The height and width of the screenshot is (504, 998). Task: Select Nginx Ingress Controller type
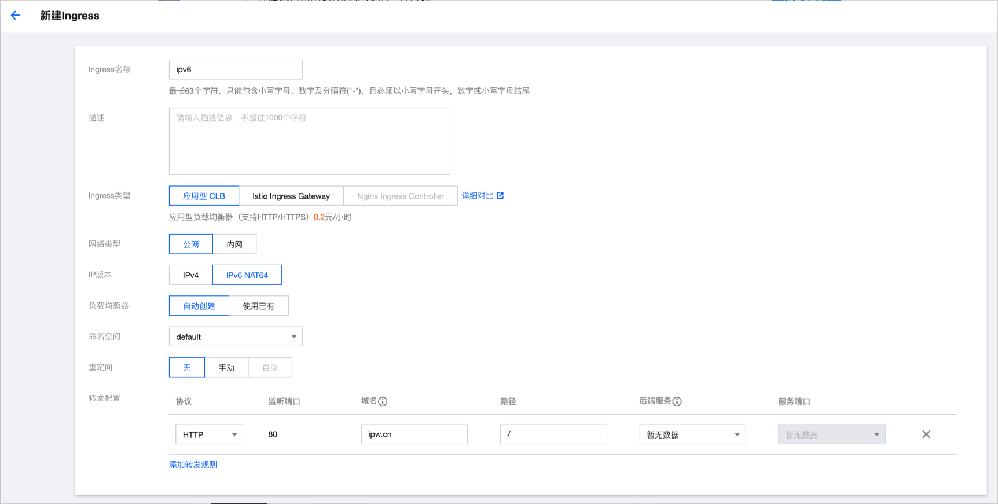coord(401,196)
